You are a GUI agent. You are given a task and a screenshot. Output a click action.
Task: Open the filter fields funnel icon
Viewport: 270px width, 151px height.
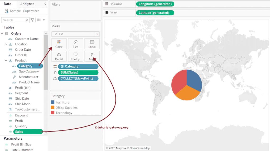pos(32,20)
